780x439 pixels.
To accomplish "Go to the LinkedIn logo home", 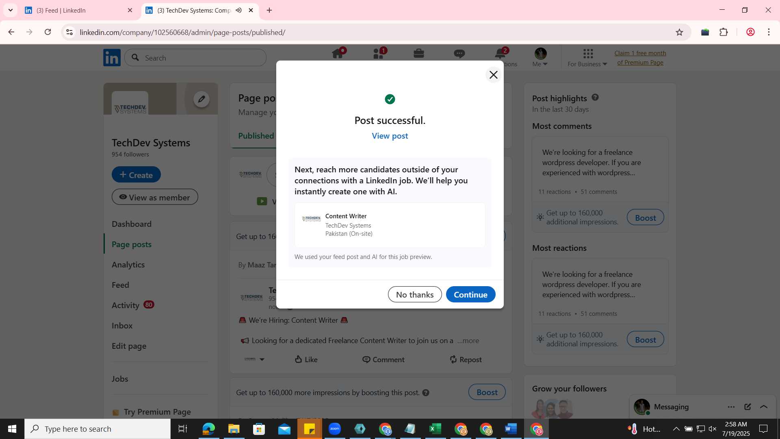I will (x=112, y=58).
